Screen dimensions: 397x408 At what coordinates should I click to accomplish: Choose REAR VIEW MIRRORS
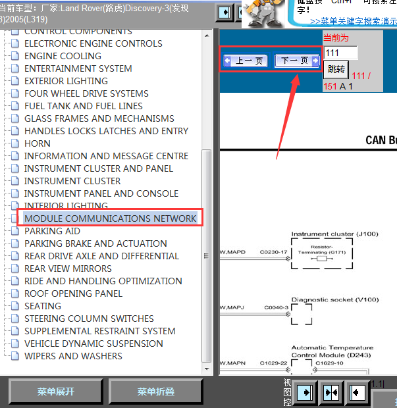pyautogui.click(x=68, y=268)
